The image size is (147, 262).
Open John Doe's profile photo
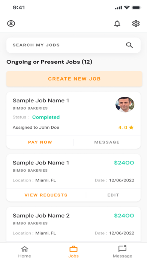125,104
